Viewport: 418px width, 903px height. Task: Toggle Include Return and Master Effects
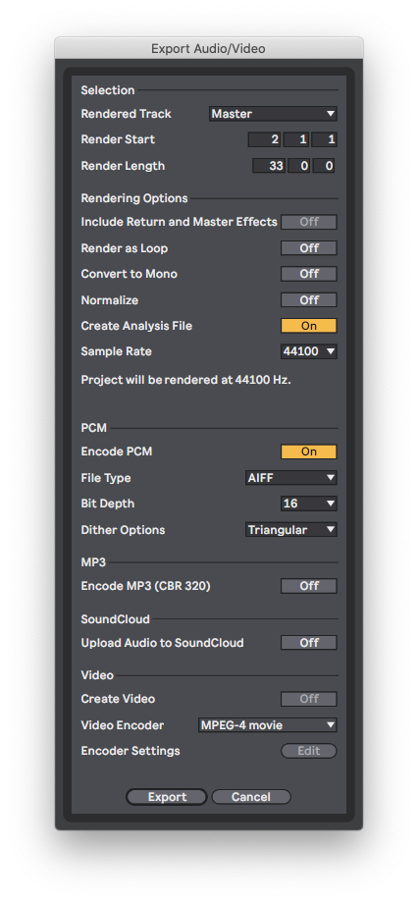tap(309, 222)
